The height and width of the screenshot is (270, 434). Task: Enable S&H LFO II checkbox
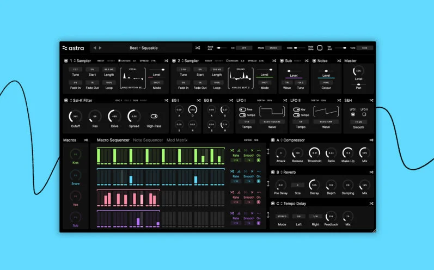point(364,114)
